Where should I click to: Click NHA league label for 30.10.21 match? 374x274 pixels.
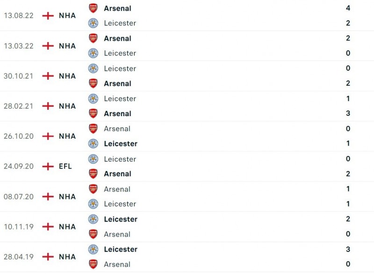[x=67, y=76]
